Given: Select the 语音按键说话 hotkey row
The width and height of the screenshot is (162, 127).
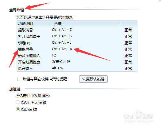Looking at the screenshot, I should pyautogui.click(x=77, y=56).
